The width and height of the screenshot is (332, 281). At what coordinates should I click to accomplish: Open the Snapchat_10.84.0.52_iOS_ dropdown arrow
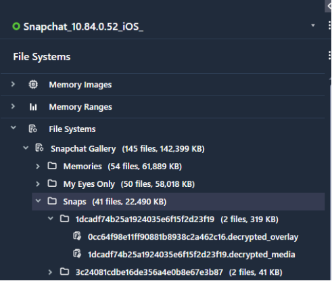pos(313,26)
